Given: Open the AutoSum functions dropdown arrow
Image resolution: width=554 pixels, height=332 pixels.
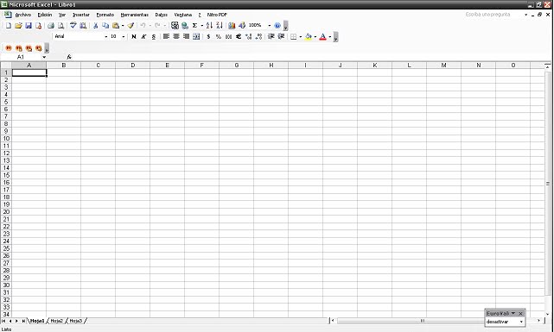Looking at the screenshot, I should [201, 25].
